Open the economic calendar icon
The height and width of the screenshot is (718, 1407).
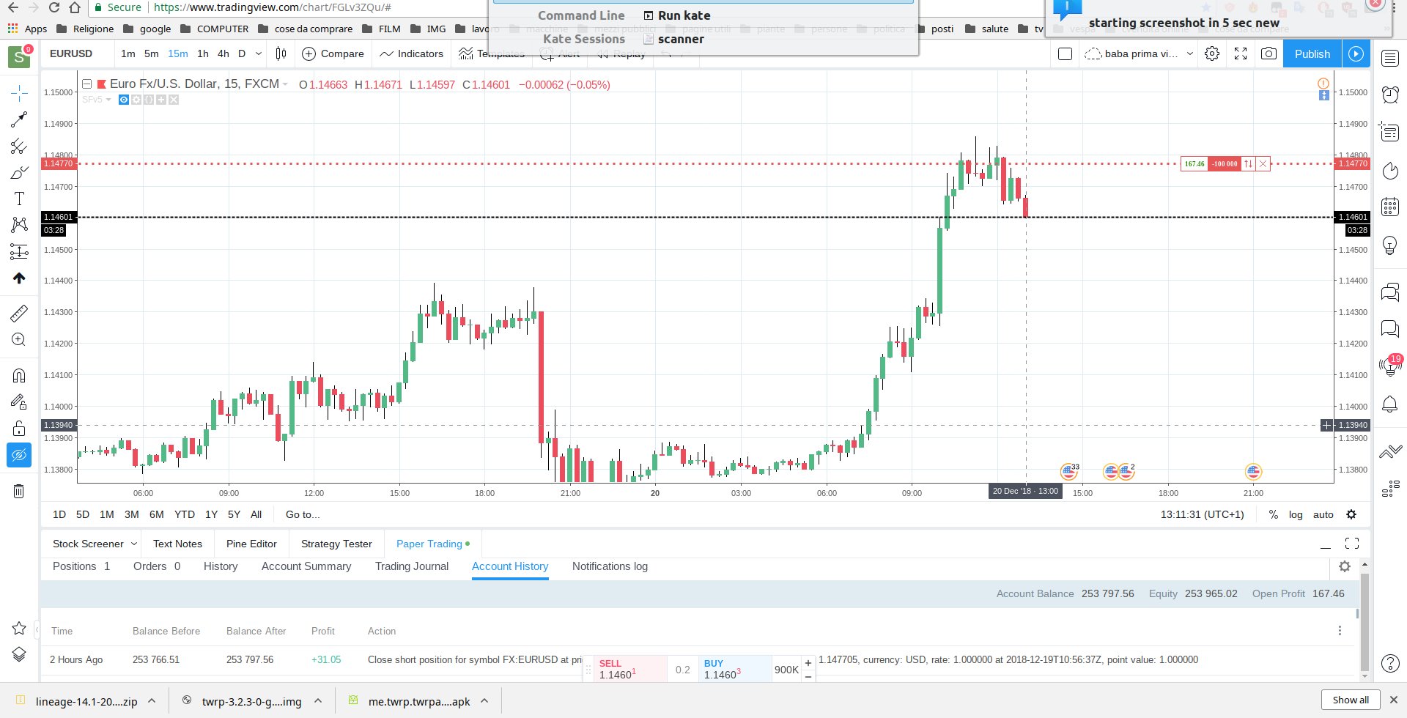pos(1390,207)
